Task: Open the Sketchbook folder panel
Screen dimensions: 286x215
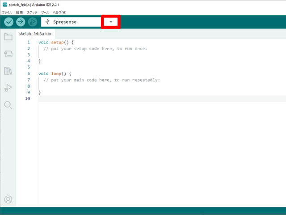Action: tap(8, 37)
